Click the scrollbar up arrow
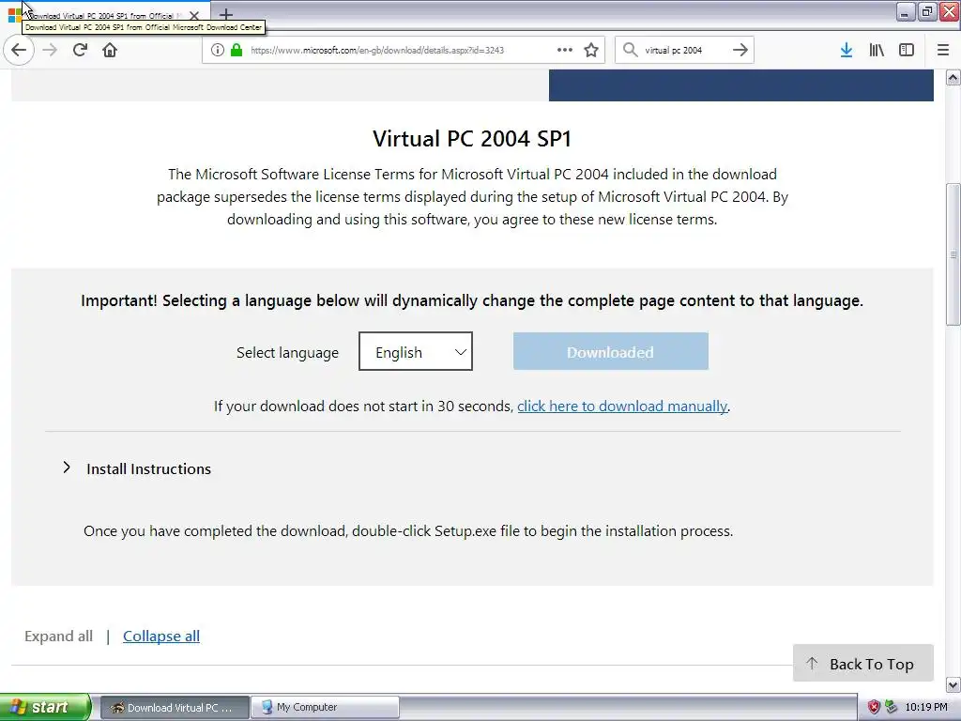The image size is (961, 721). coord(953,77)
